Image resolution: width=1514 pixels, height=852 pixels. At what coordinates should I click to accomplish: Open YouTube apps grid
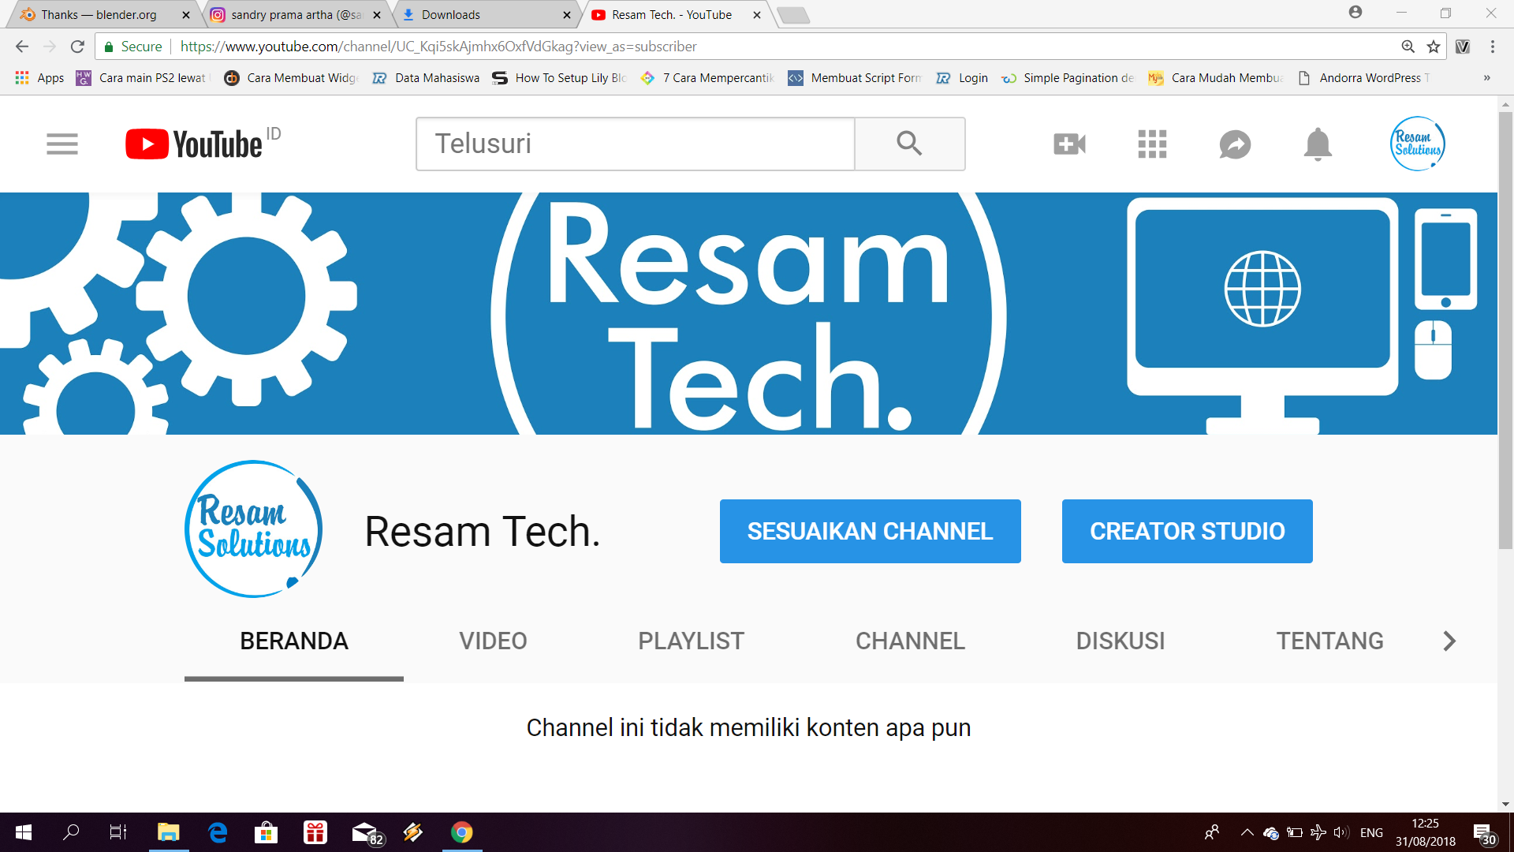click(x=1152, y=144)
